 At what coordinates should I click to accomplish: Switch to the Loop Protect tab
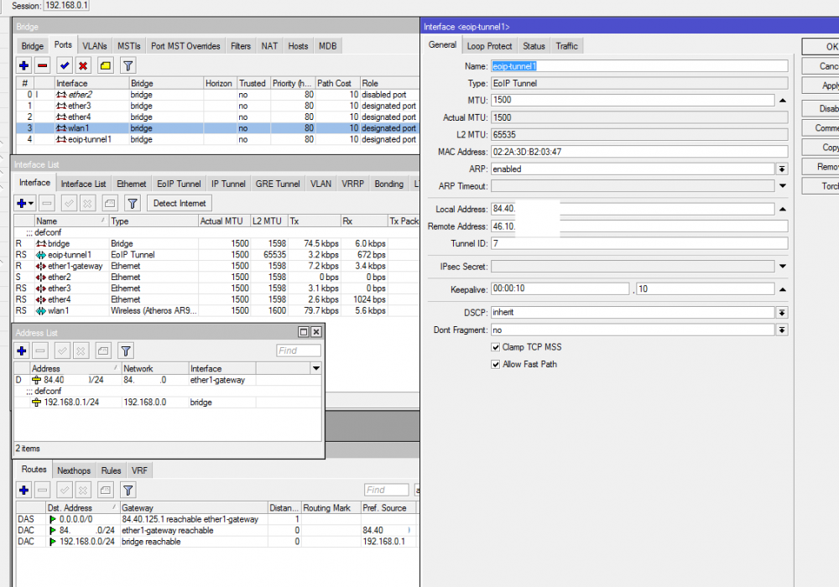[489, 45]
